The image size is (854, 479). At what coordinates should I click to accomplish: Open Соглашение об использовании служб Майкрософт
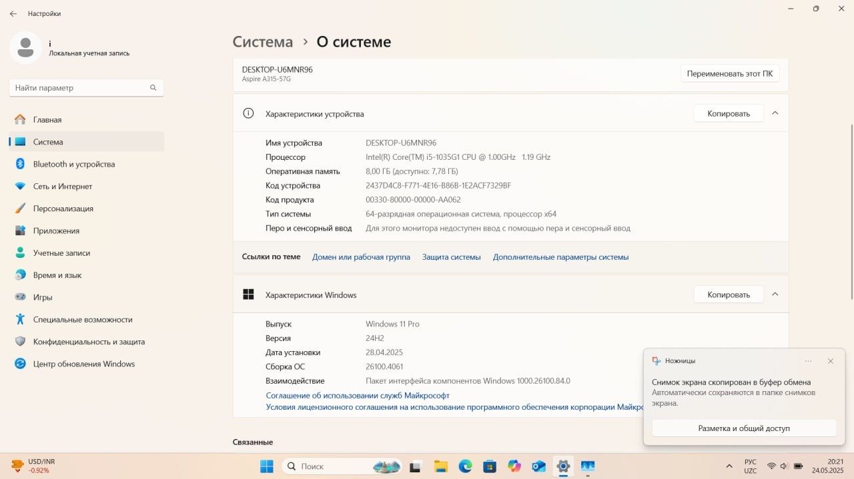(x=358, y=396)
